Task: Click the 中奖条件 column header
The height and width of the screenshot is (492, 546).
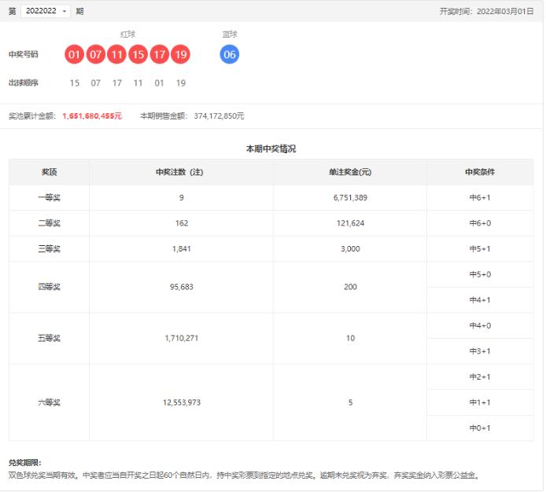Action: [x=480, y=172]
